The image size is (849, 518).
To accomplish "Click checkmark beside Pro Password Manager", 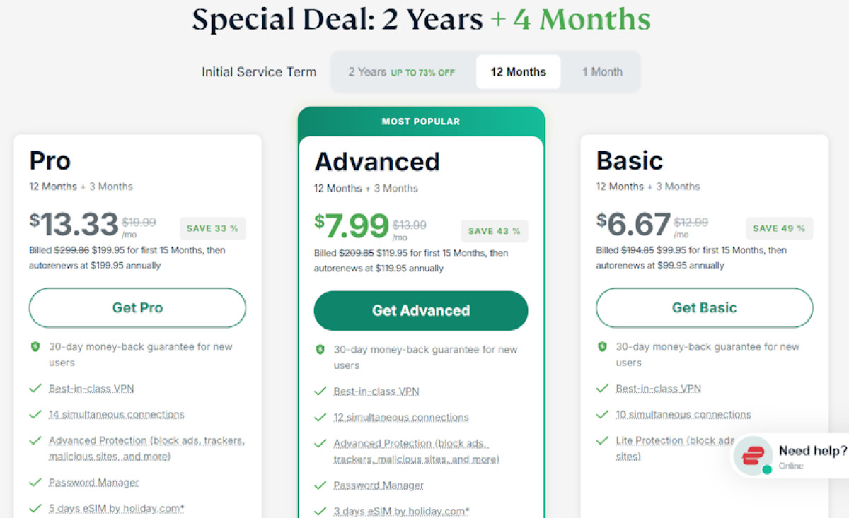I will point(35,483).
